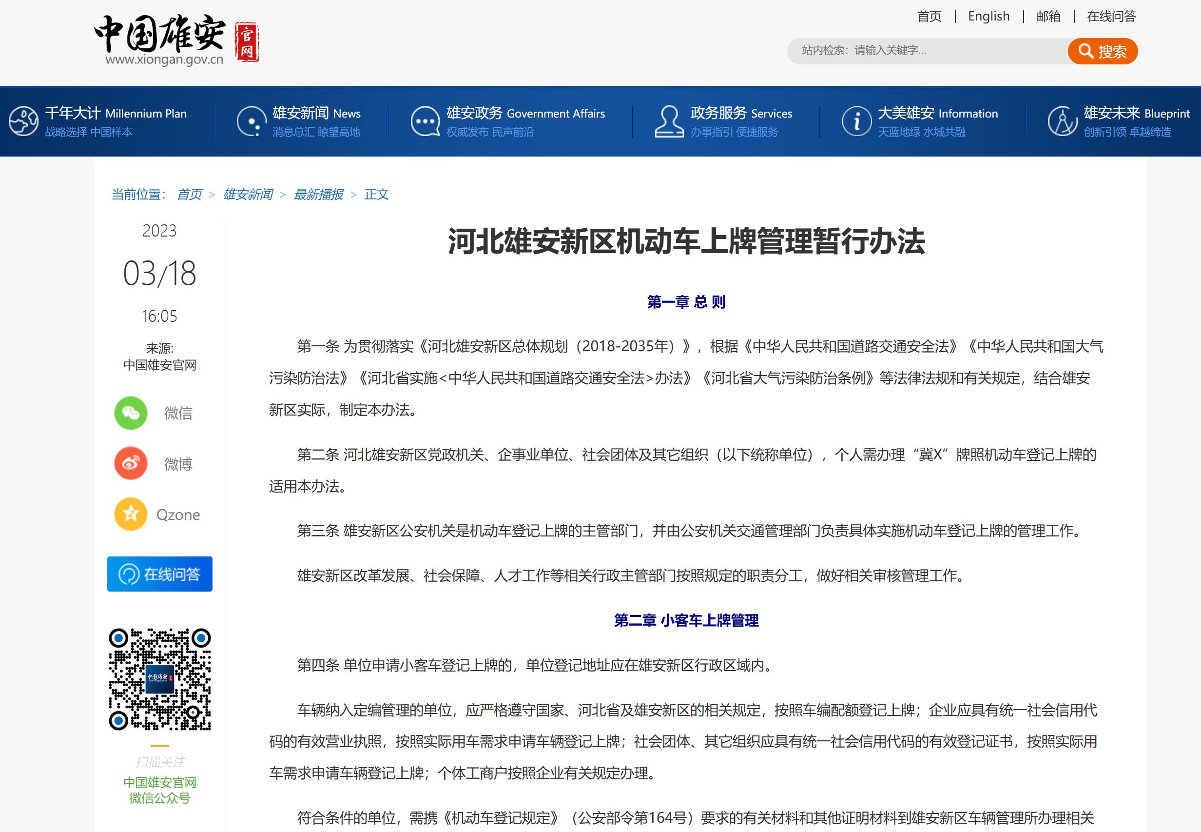Click the info icon beside 大美雄安
The image size is (1201, 832).
(856, 121)
